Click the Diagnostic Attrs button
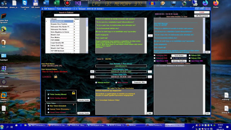The height and width of the screenshot is (130, 231). pyautogui.click(x=139, y=82)
